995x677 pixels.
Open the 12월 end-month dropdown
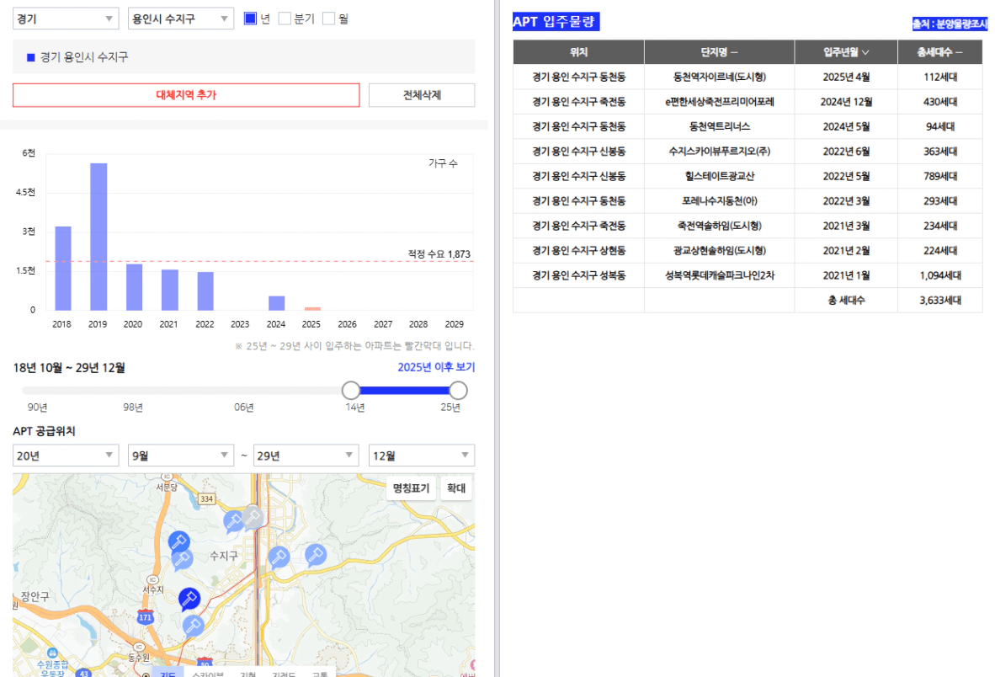pos(422,455)
